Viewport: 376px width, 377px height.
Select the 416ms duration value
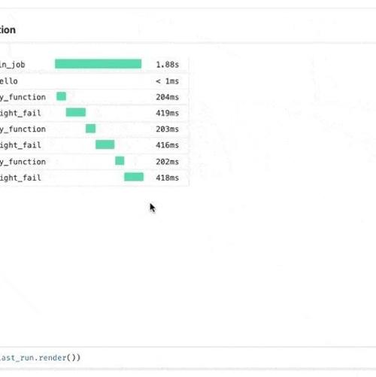click(x=168, y=145)
